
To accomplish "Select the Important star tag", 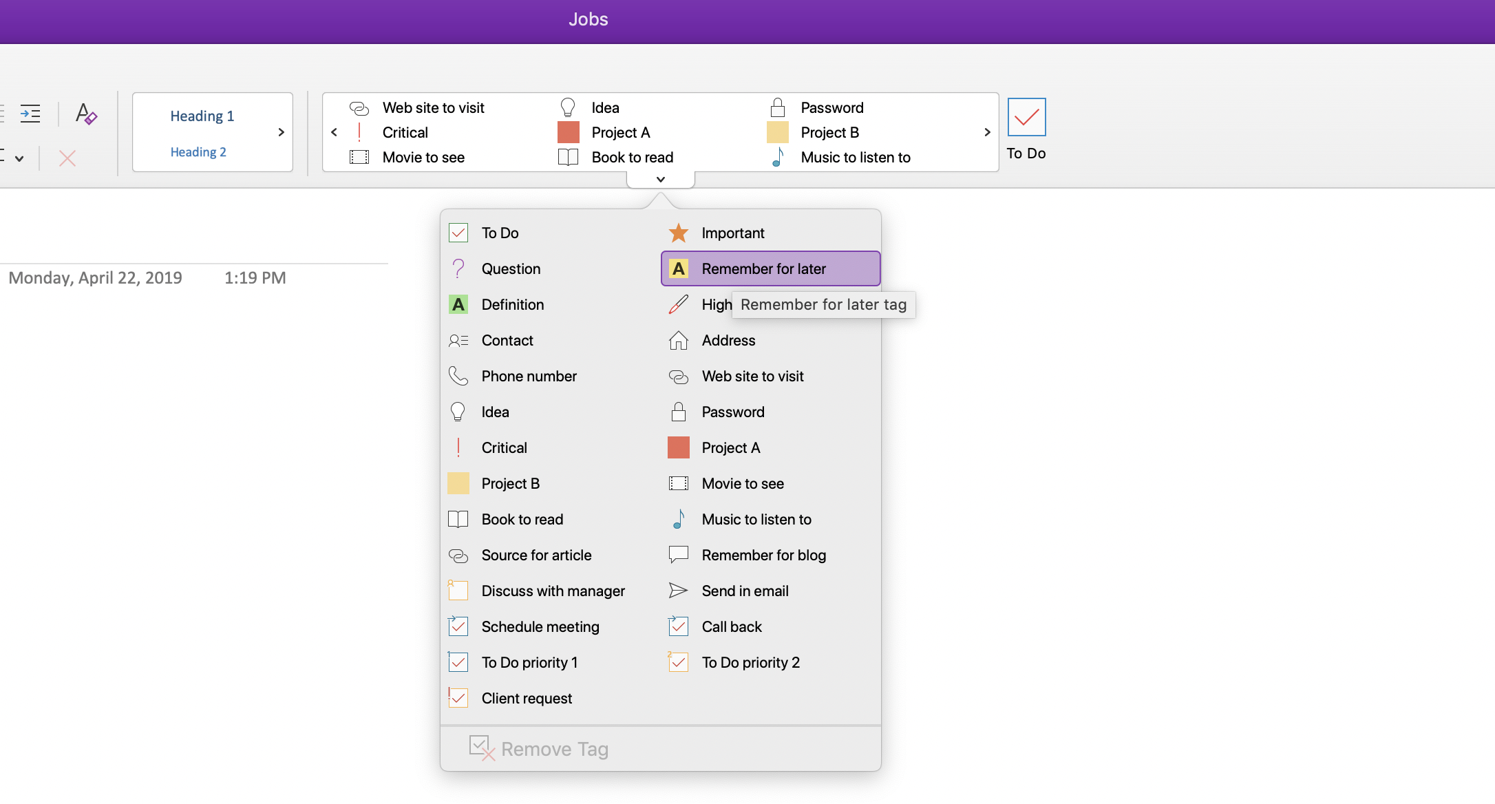I will [x=732, y=233].
